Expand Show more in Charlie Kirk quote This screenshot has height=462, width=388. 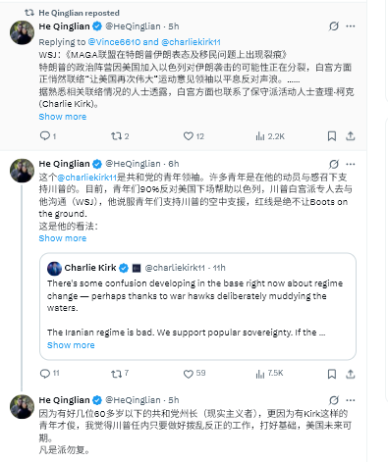tap(71, 345)
